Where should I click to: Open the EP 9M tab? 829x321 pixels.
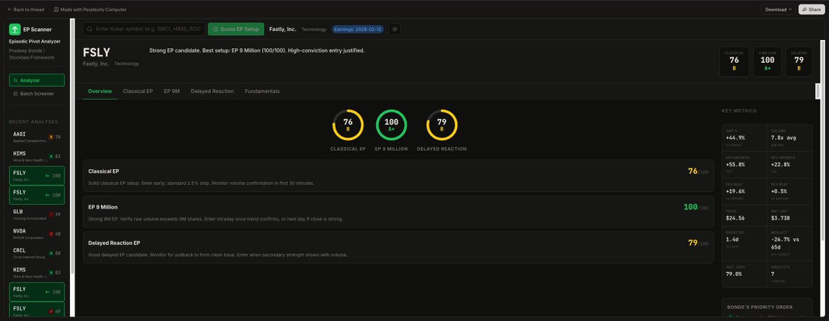click(172, 91)
